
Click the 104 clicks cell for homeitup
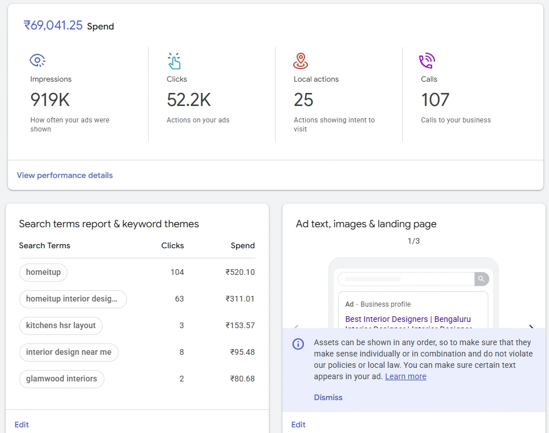click(x=177, y=272)
